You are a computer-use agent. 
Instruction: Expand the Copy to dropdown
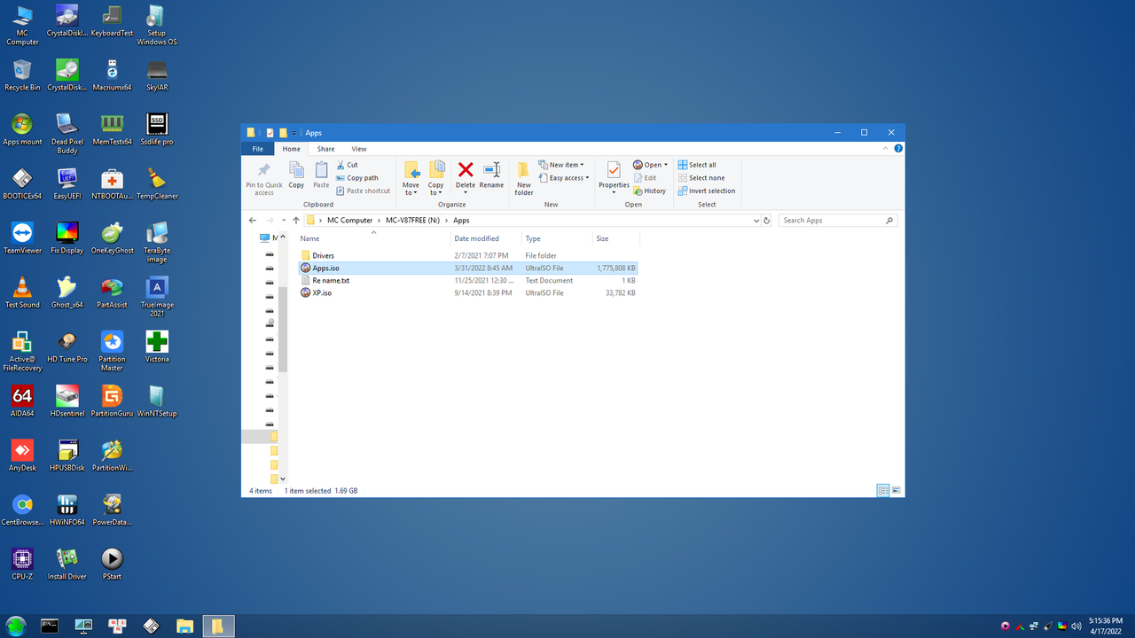pos(436,189)
